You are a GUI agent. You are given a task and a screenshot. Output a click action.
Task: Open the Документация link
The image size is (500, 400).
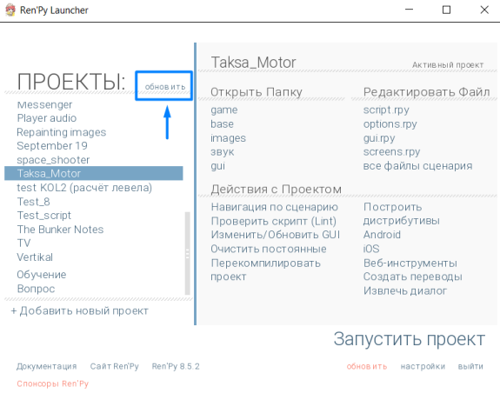coord(47,366)
